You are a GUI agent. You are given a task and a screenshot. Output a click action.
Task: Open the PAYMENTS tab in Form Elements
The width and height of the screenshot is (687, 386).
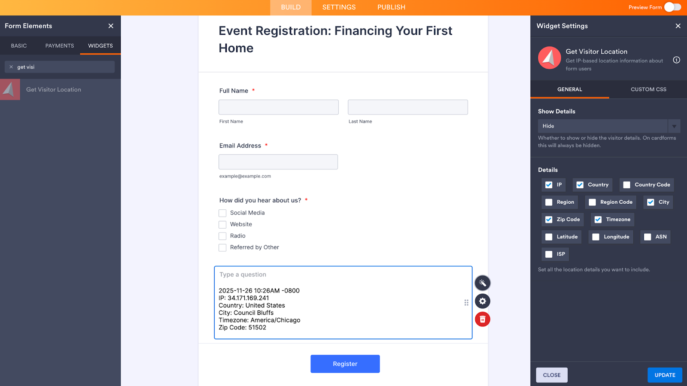(x=59, y=45)
